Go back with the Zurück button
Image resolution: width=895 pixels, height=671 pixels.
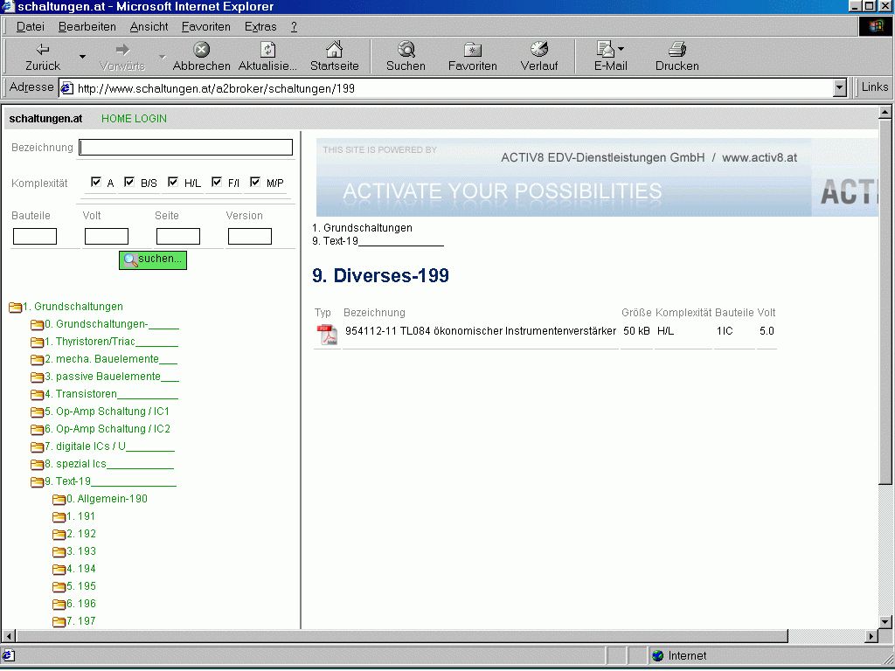coord(43,57)
